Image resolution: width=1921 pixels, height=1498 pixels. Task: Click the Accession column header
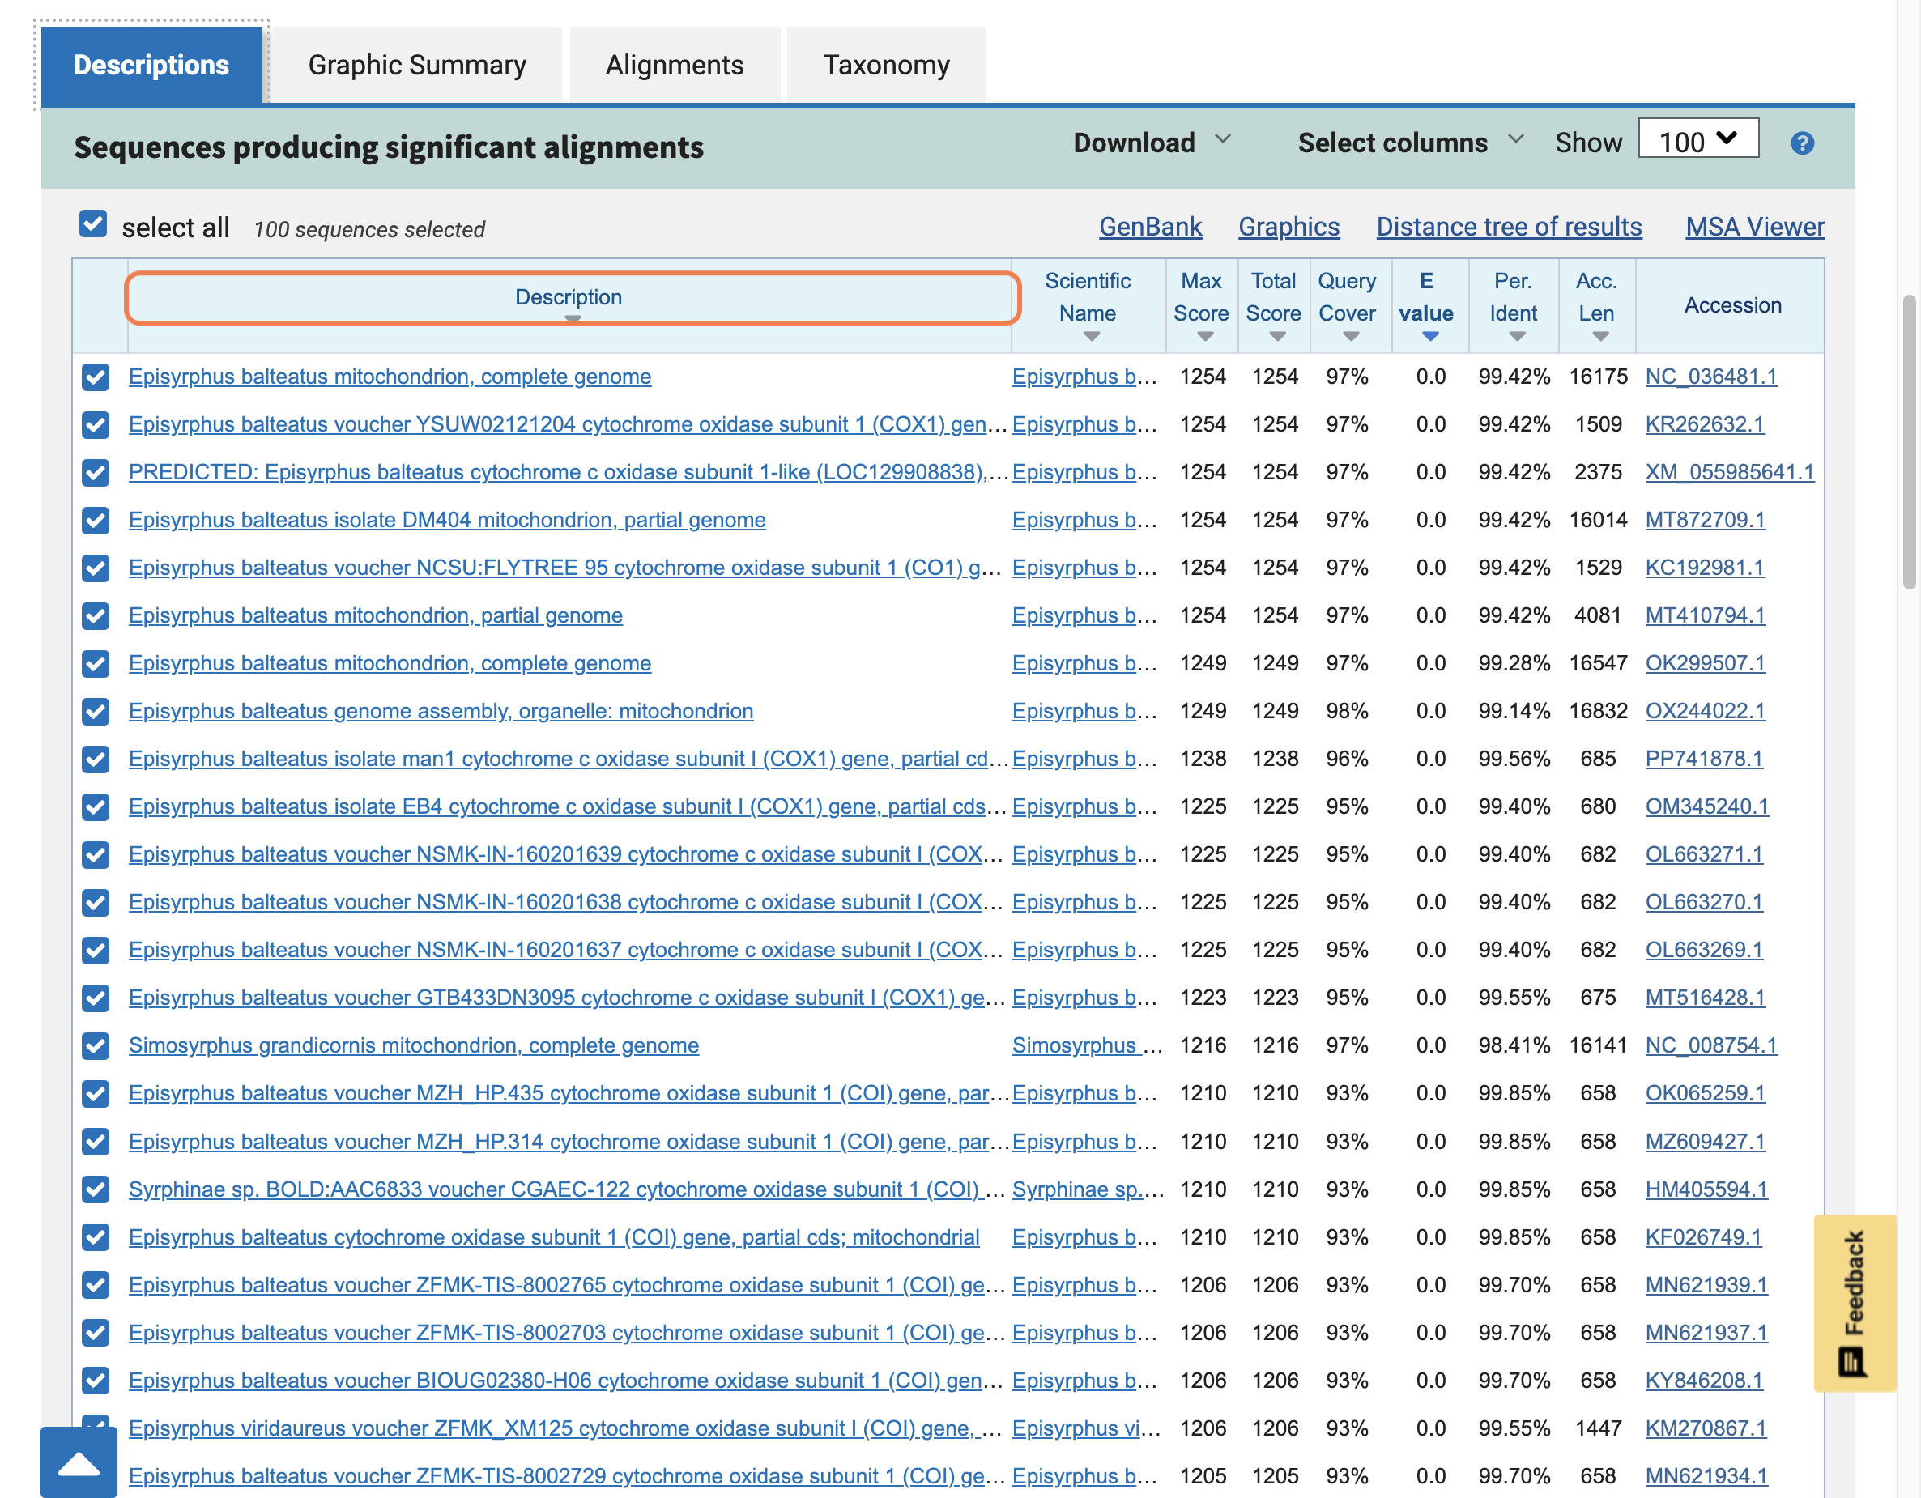click(1731, 305)
